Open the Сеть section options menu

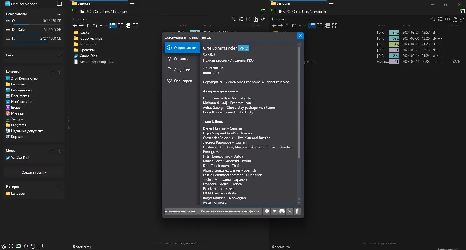pyautogui.click(x=59, y=56)
